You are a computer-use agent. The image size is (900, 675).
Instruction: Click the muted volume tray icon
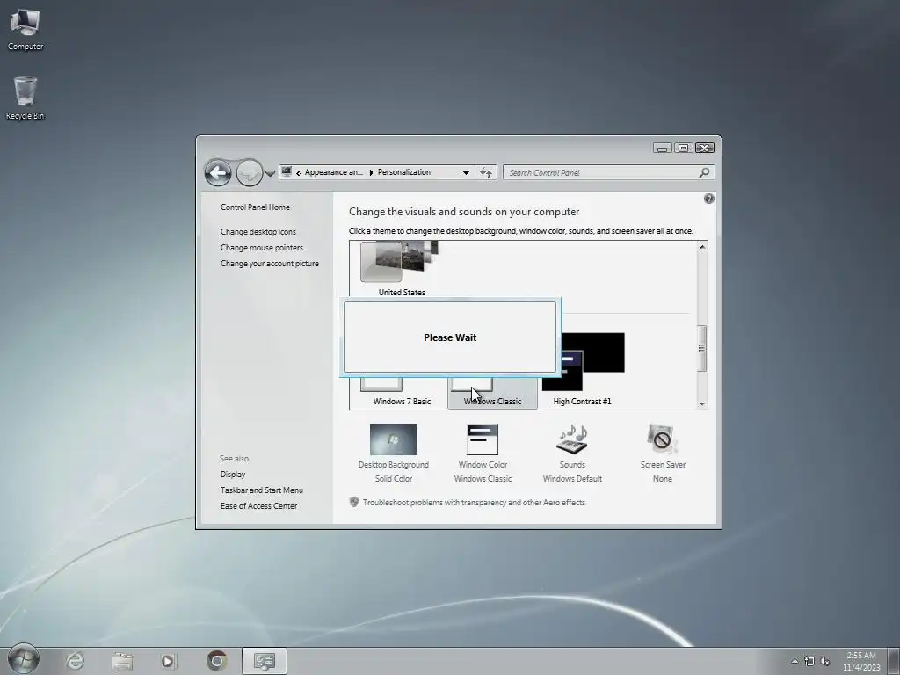point(824,661)
